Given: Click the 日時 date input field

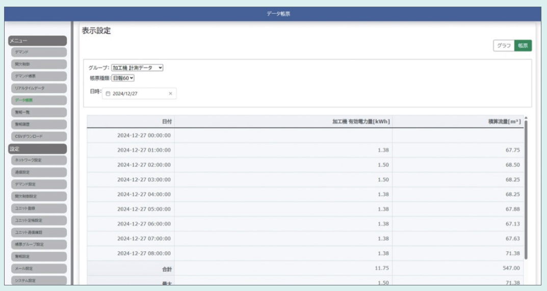Looking at the screenshot, I should pyautogui.click(x=139, y=93).
